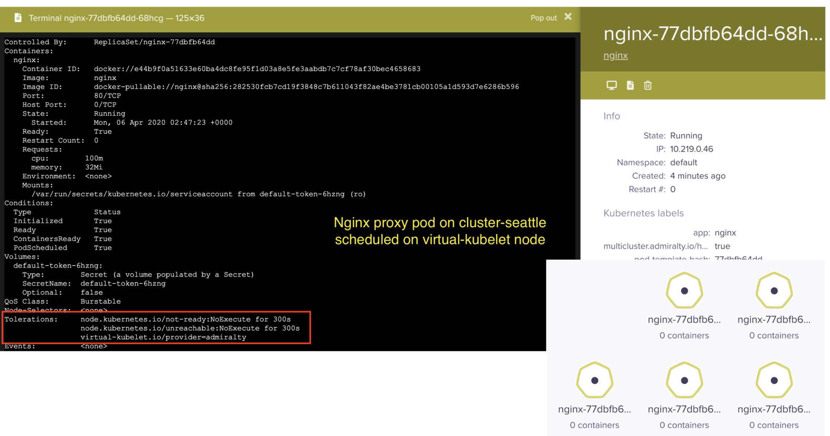Screen dimensions: 830x436
Task: Select bottom-row middle nginx pod heptagon
Action: (684, 380)
